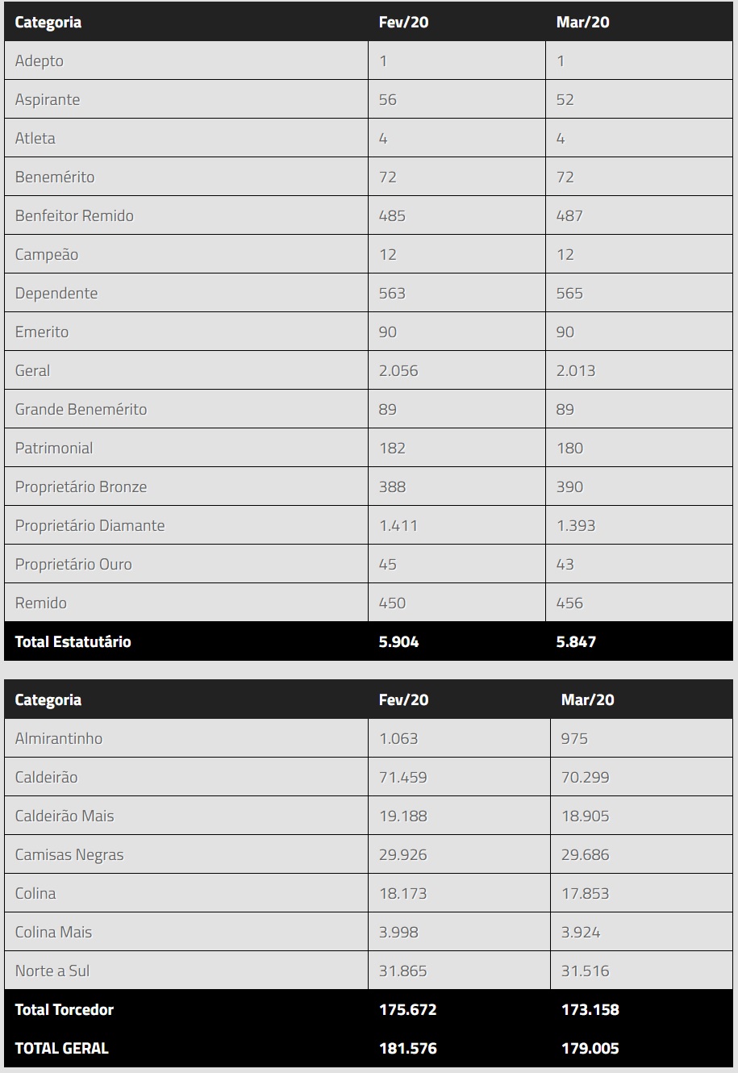Viewport: 738px width, 1073px height.
Task: Select the Colina Mais Mar/20 value 3.924
Action: 581,933
